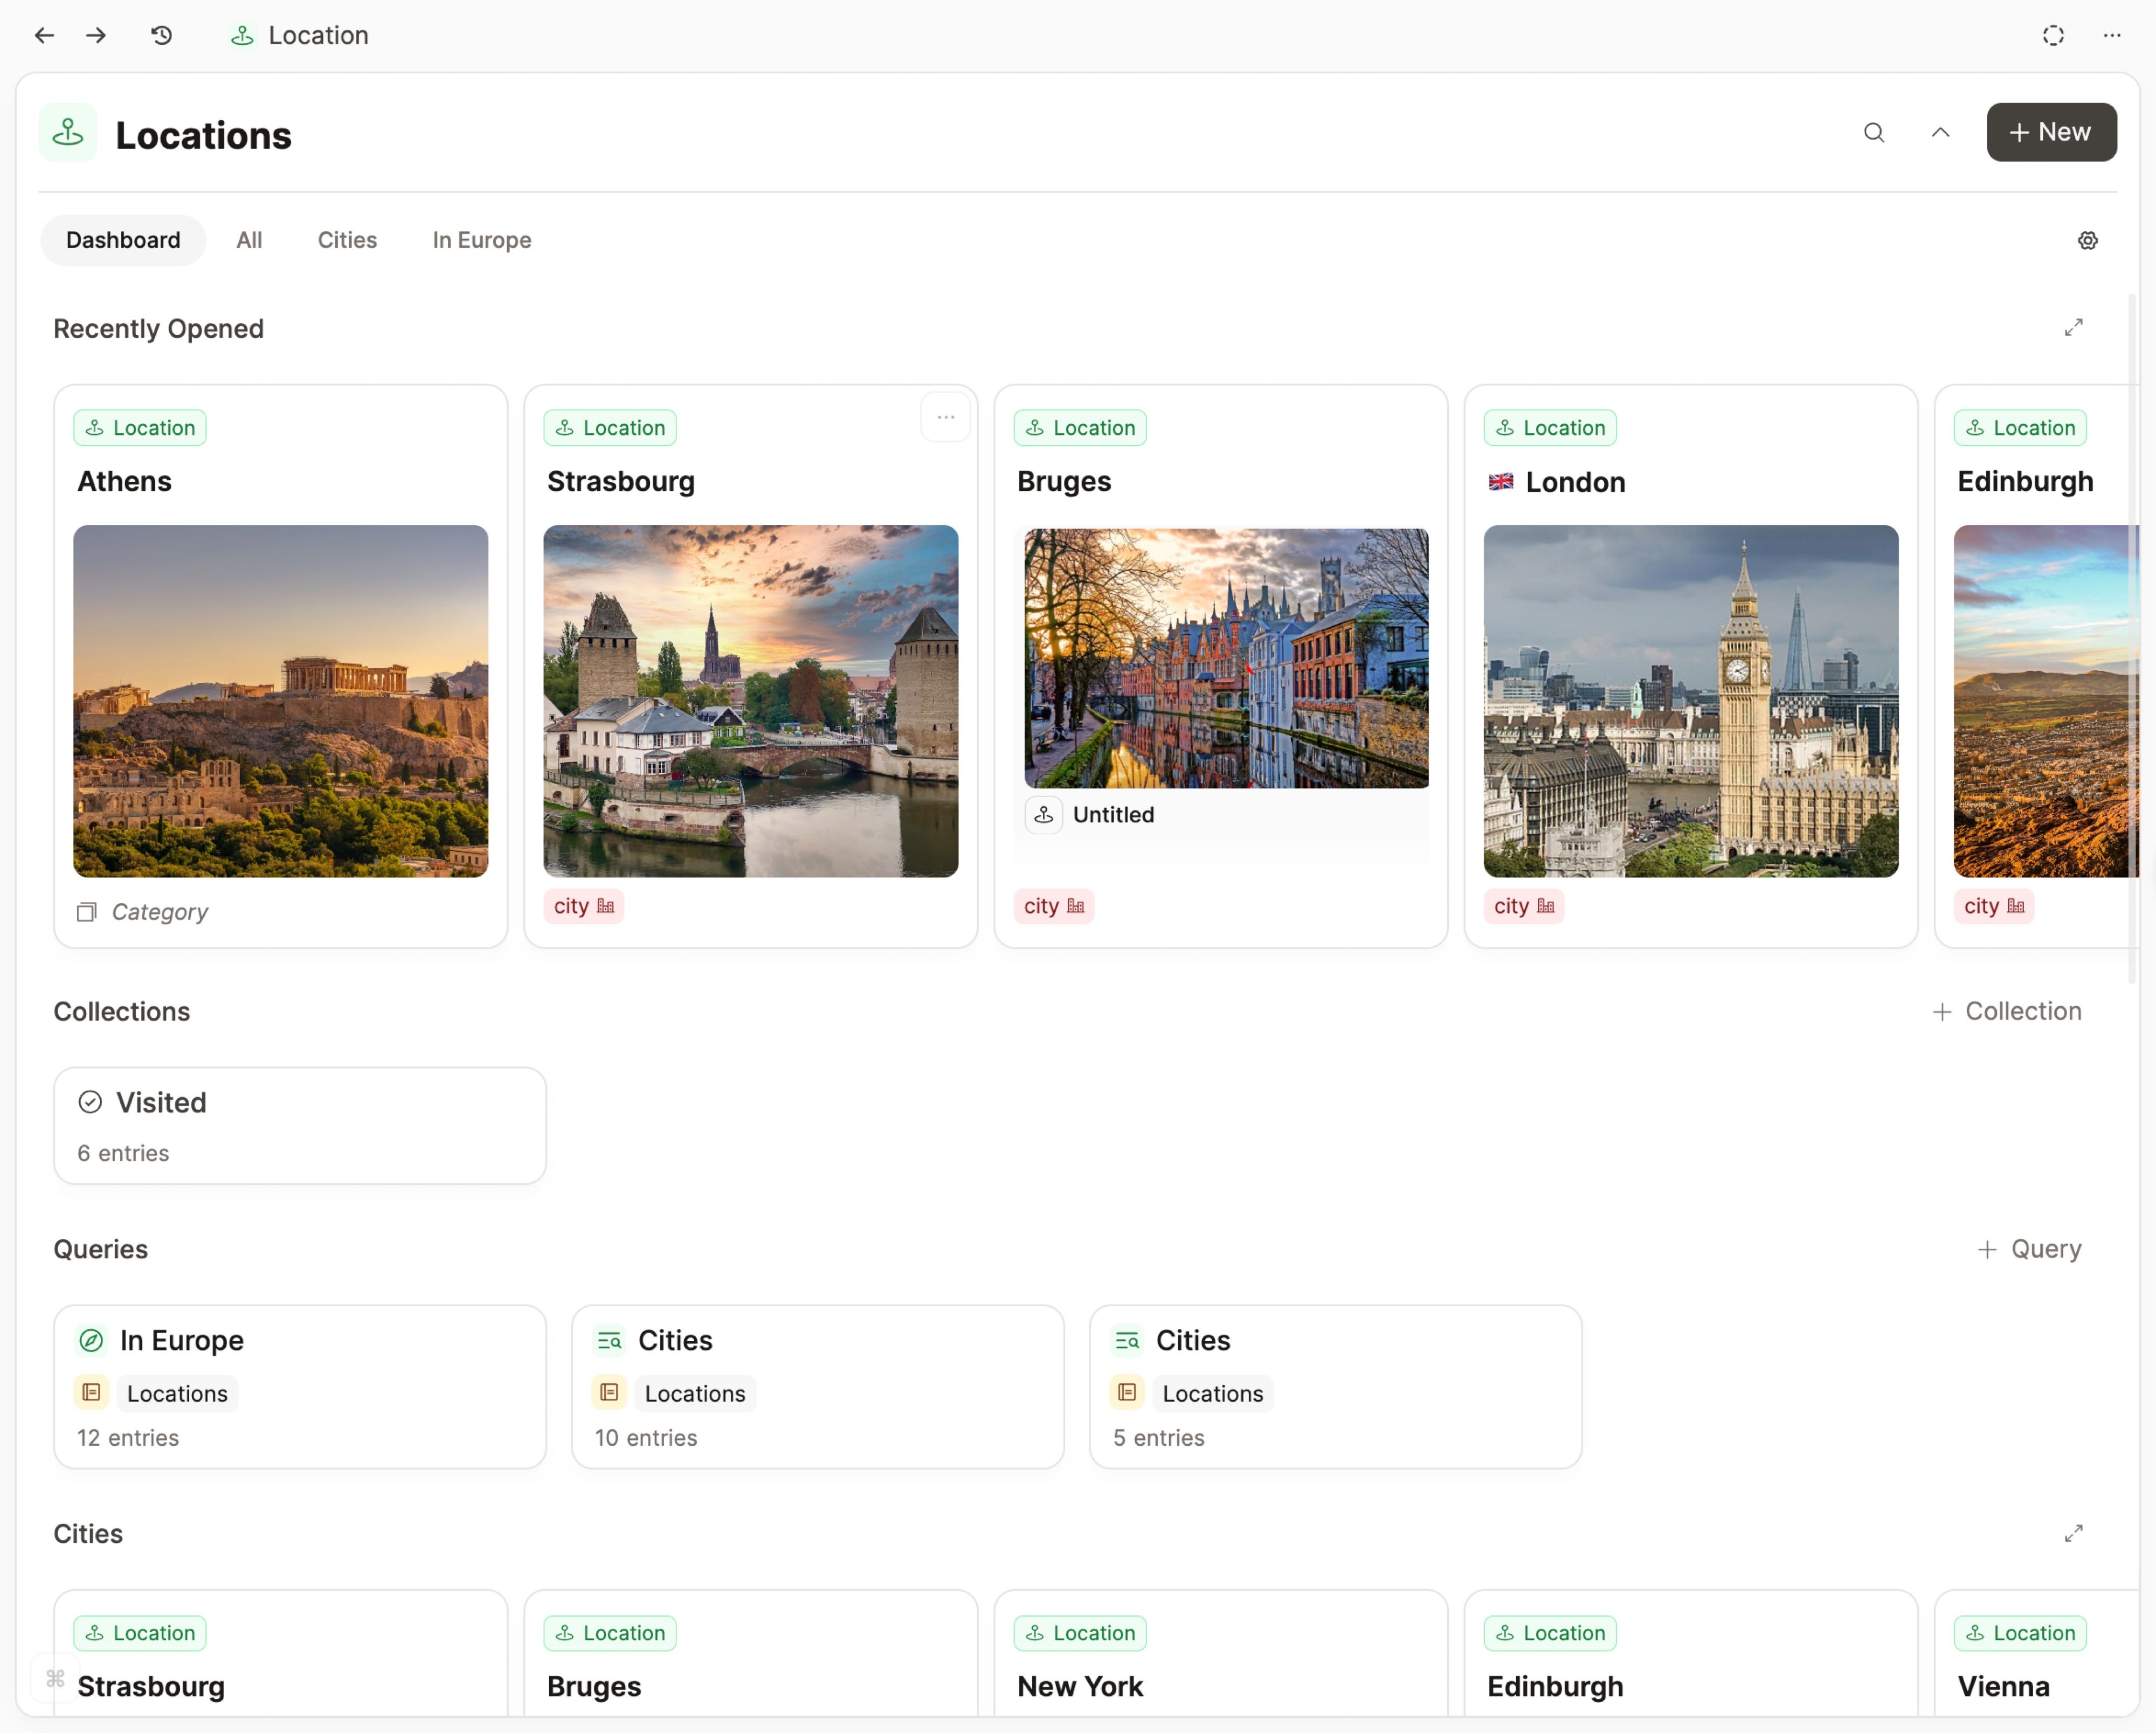Click the forward navigation arrow
Viewport: 2156px width, 1733px height.
96,35
